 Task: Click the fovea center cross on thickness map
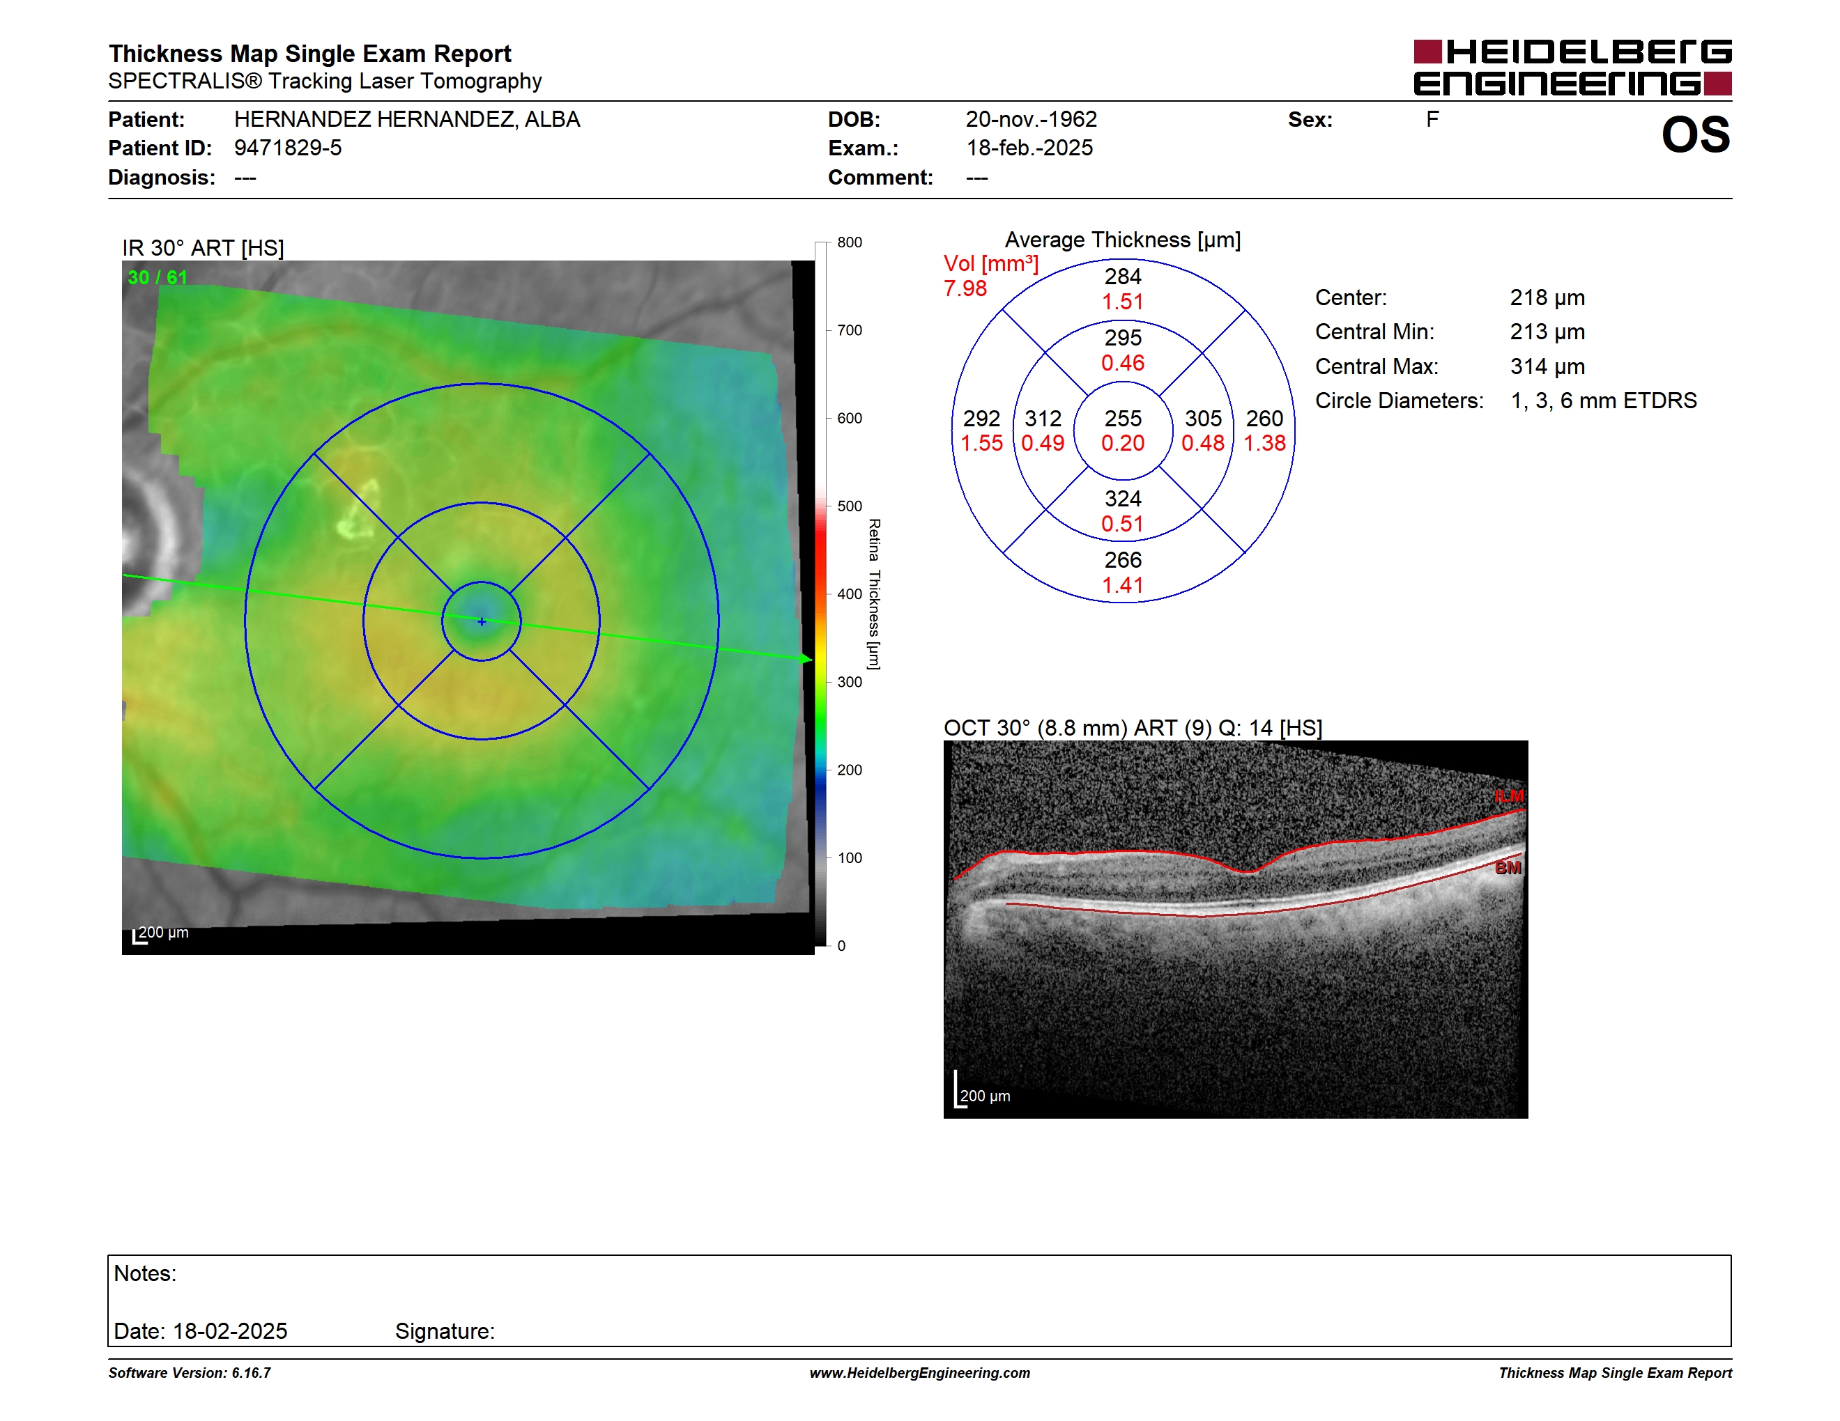[482, 621]
